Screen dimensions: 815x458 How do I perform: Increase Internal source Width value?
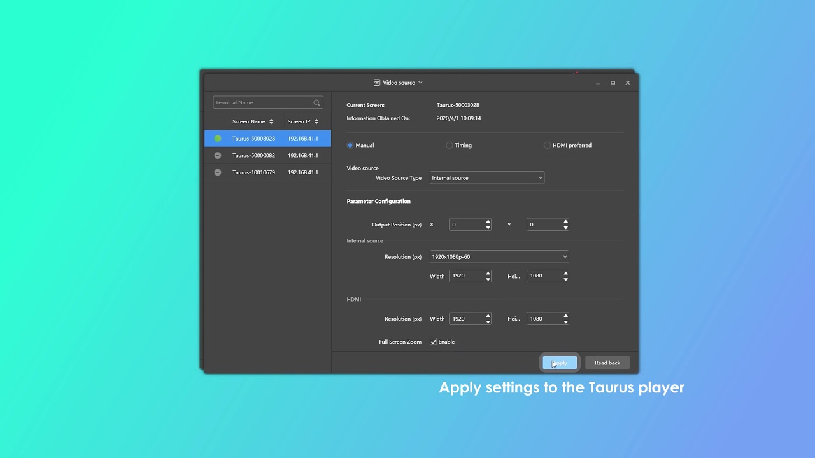click(x=488, y=274)
